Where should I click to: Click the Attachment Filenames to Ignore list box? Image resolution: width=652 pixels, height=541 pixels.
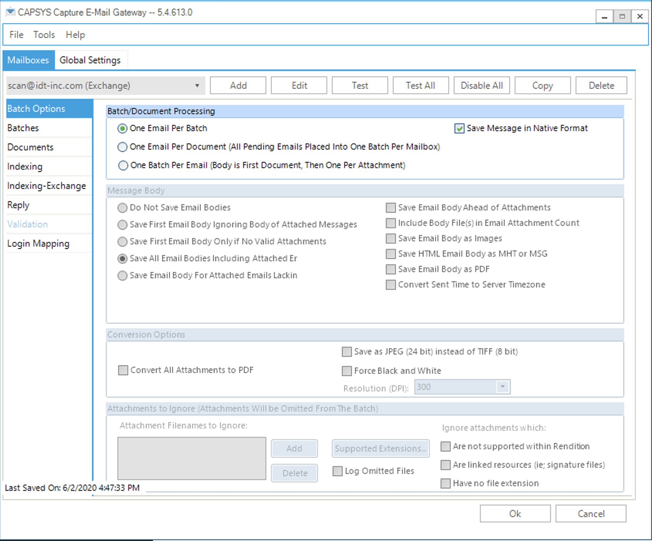click(x=192, y=459)
